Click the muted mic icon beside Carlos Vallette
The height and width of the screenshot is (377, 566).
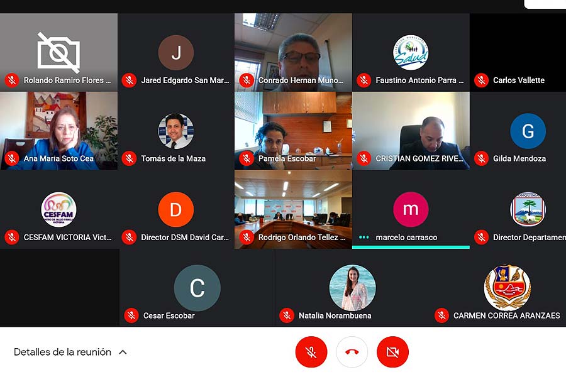481,80
